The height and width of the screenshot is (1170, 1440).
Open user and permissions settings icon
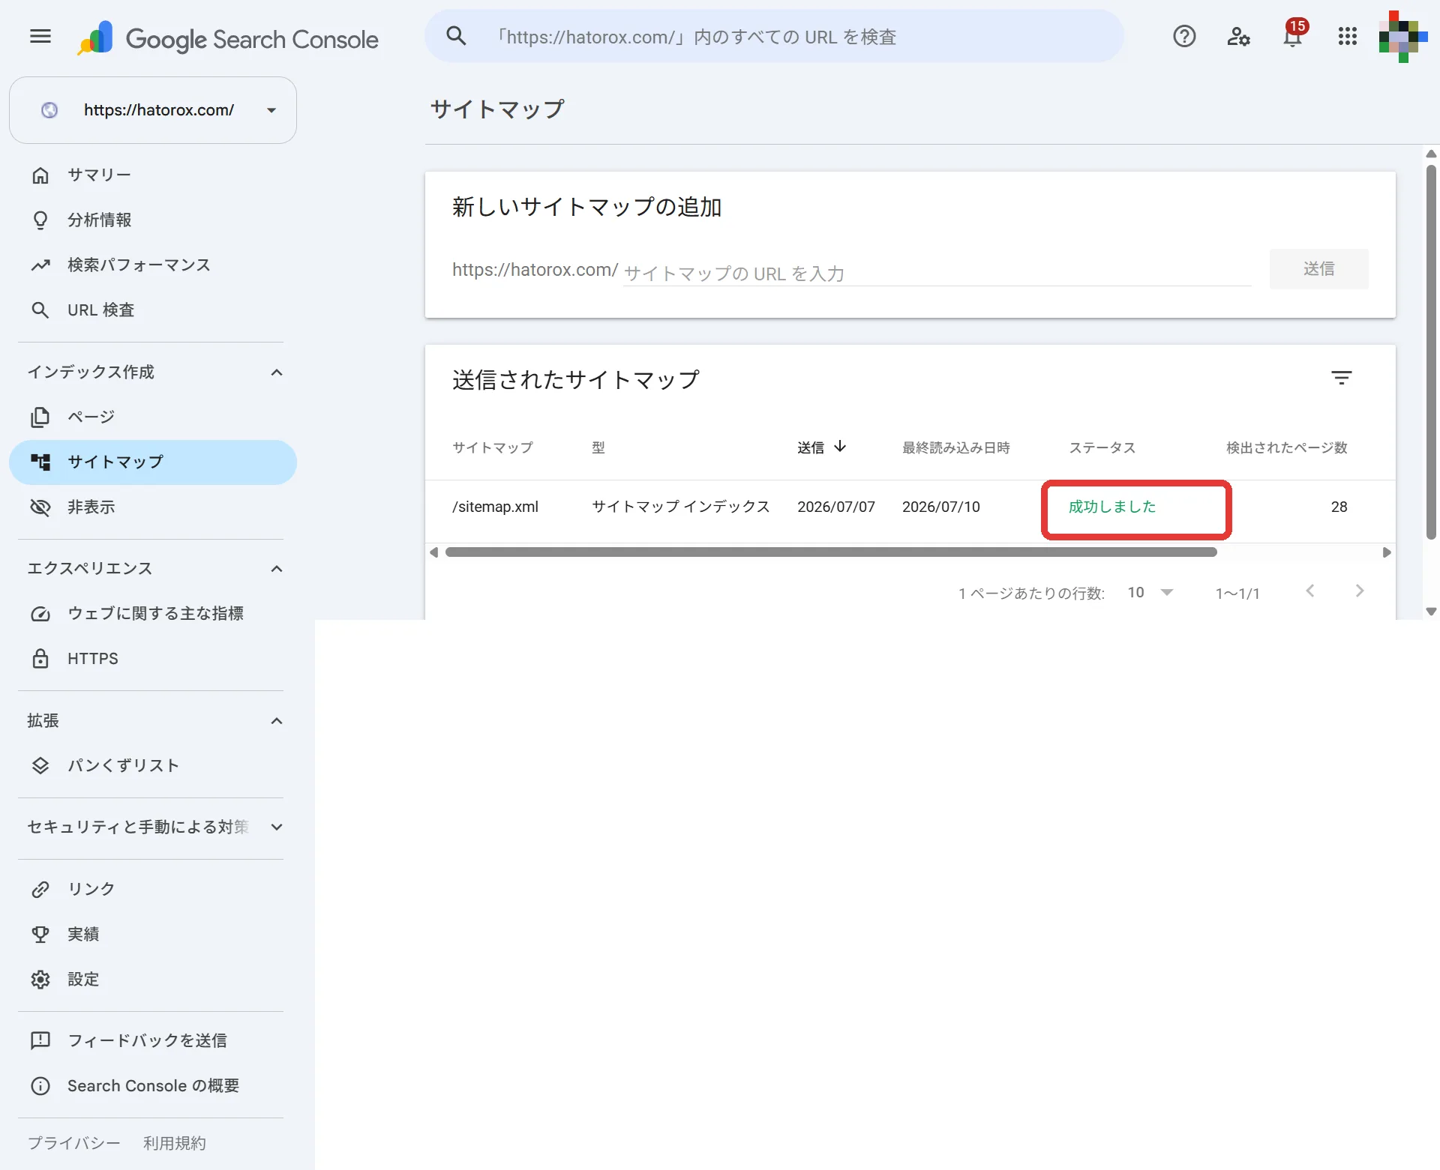click(1238, 36)
